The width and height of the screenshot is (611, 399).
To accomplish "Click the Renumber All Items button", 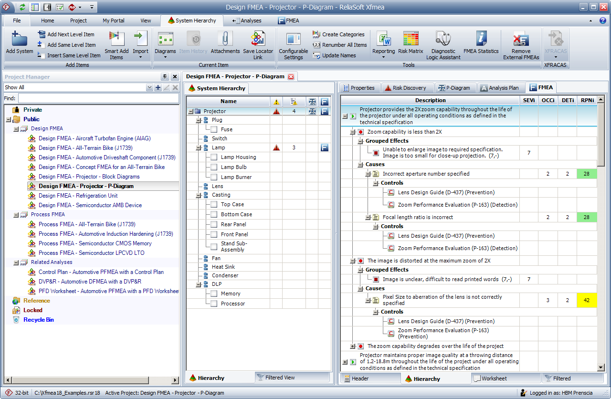I will pos(339,45).
